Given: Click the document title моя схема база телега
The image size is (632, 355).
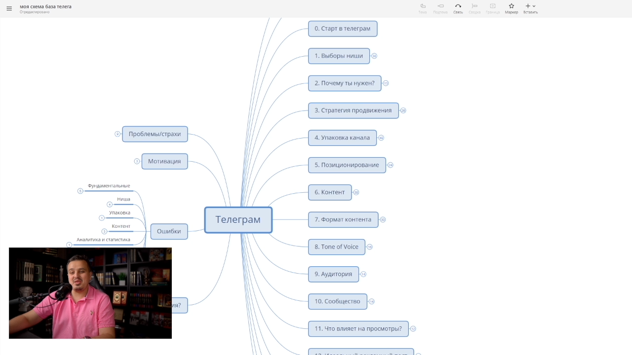Looking at the screenshot, I should point(45,6).
